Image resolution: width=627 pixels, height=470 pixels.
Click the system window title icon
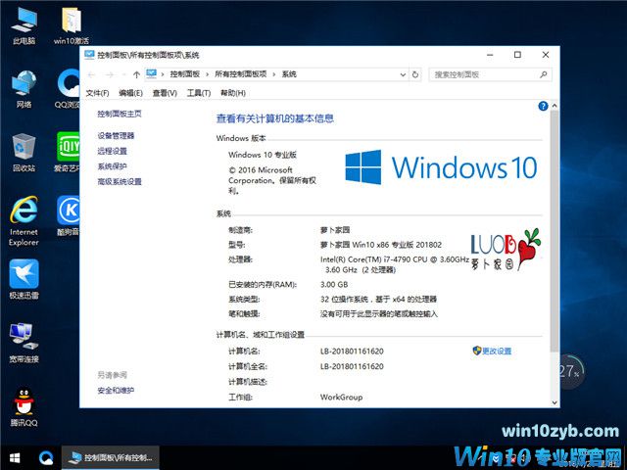[x=89, y=55]
